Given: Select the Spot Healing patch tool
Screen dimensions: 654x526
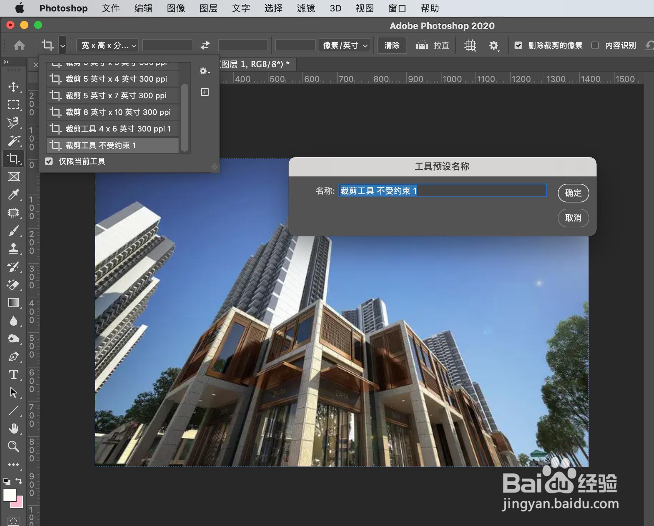Looking at the screenshot, I should click(13, 212).
